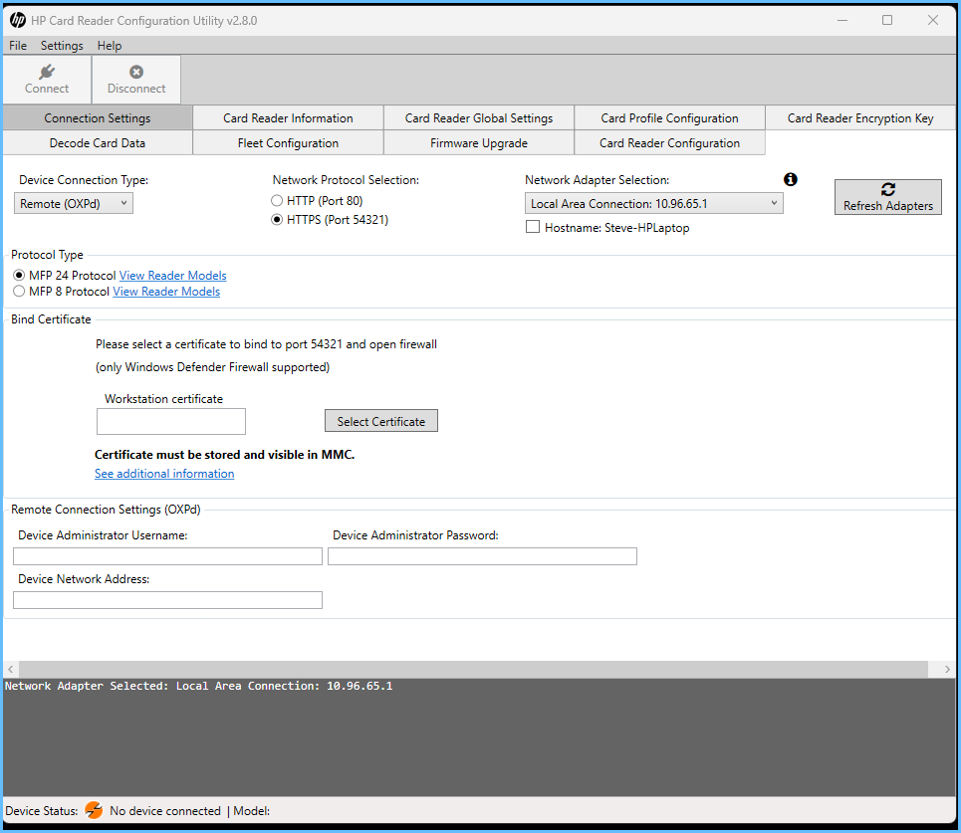Click the Device Administrator Password field

coord(482,556)
